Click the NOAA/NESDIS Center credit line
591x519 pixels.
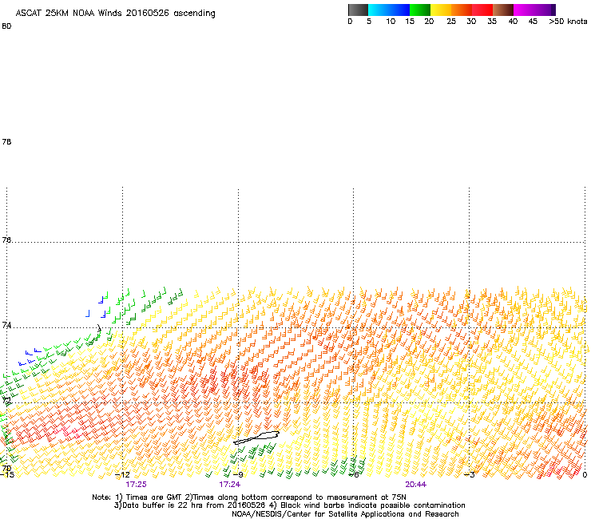[345, 514]
